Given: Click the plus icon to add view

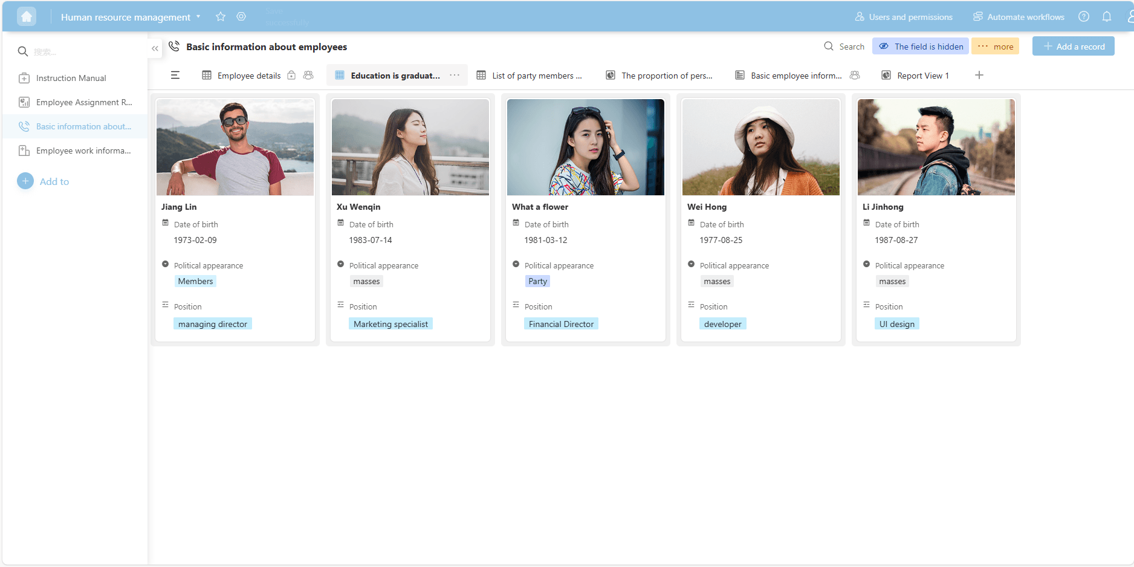Looking at the screenshot, I should [979, 76].
